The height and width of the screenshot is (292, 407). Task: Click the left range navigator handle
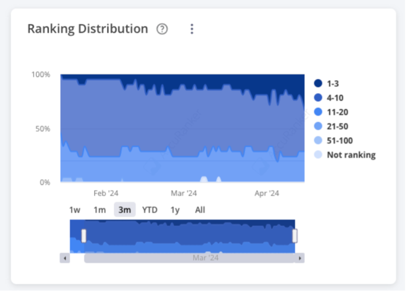pyautogui.click(x=84, y=236)
